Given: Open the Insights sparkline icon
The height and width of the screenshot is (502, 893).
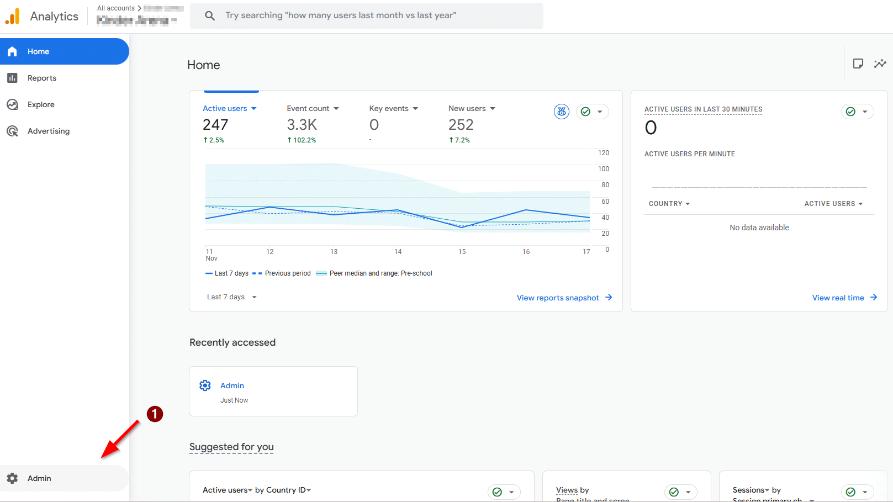Looking at the screenshot, I should [x=880, y=64].
